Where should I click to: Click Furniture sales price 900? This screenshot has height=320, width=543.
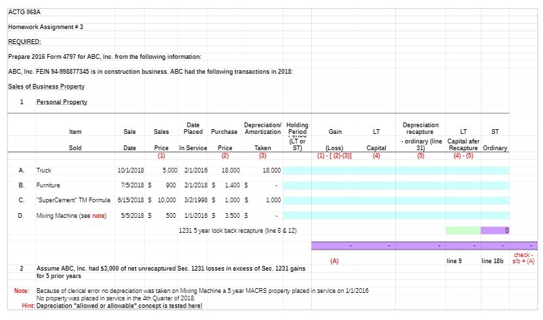tap(171, 185)
